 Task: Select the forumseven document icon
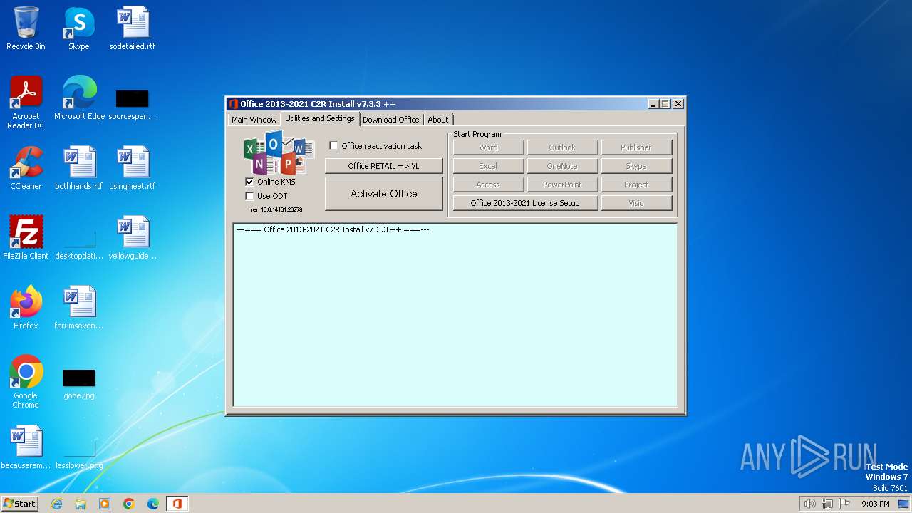(x=78, y=308)
